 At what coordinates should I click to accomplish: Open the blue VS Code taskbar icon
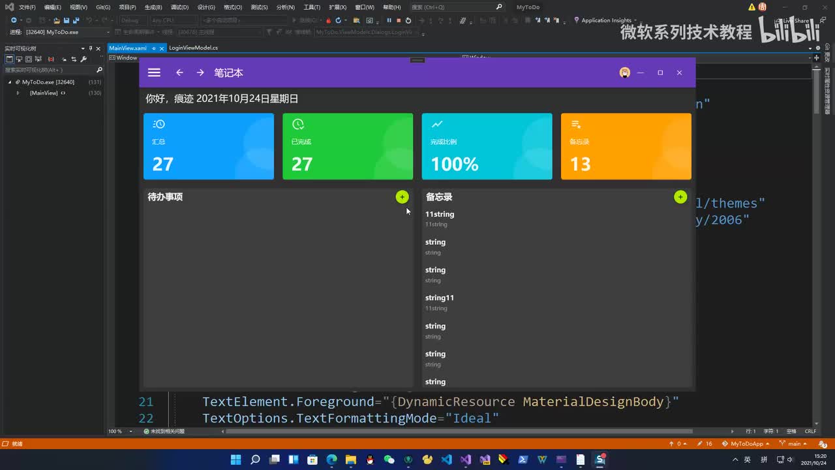pyautogui.click(x=446, y=460)
